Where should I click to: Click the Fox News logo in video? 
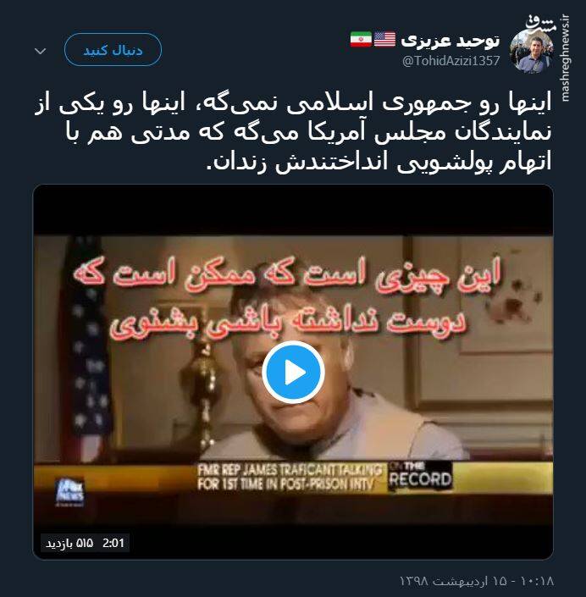coord(69,491)
